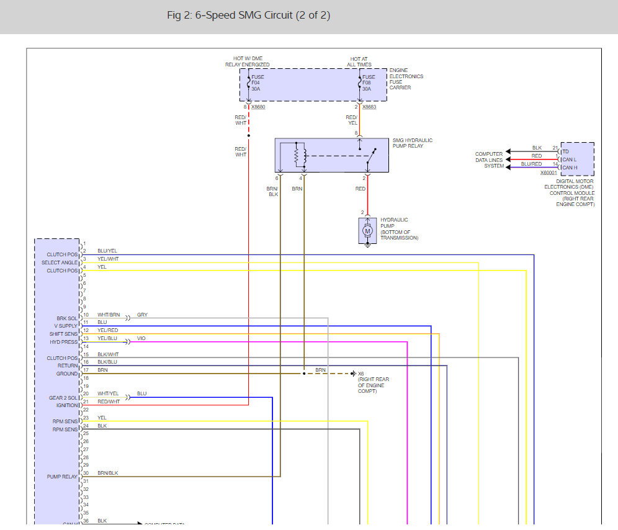Click the X60001 connector label
This screenshot has width=618, height=530.
click(549, 173)
